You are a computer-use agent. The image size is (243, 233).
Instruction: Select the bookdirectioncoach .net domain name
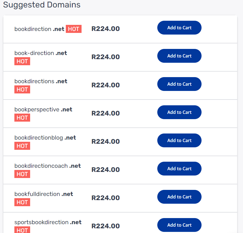click(48, 166)
